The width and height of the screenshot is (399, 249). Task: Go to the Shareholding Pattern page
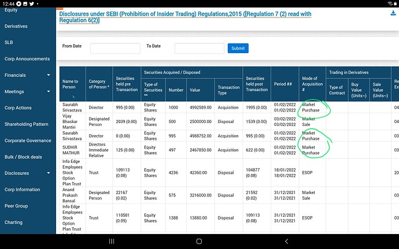(26, 124)
